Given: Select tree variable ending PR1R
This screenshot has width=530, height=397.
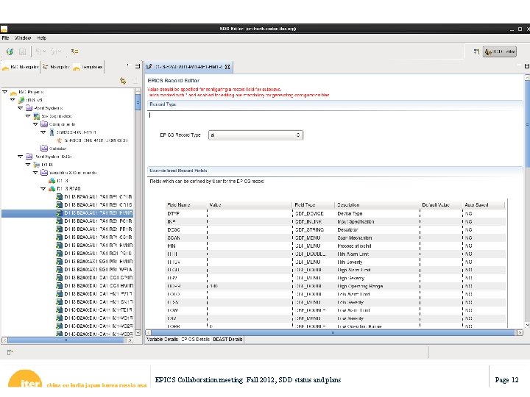Looking at the screenshot, I should click(x=99, y=229).
